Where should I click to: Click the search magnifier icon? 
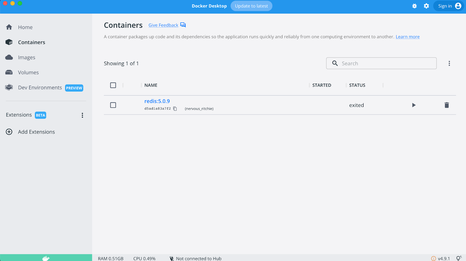[x=335, y=63]
